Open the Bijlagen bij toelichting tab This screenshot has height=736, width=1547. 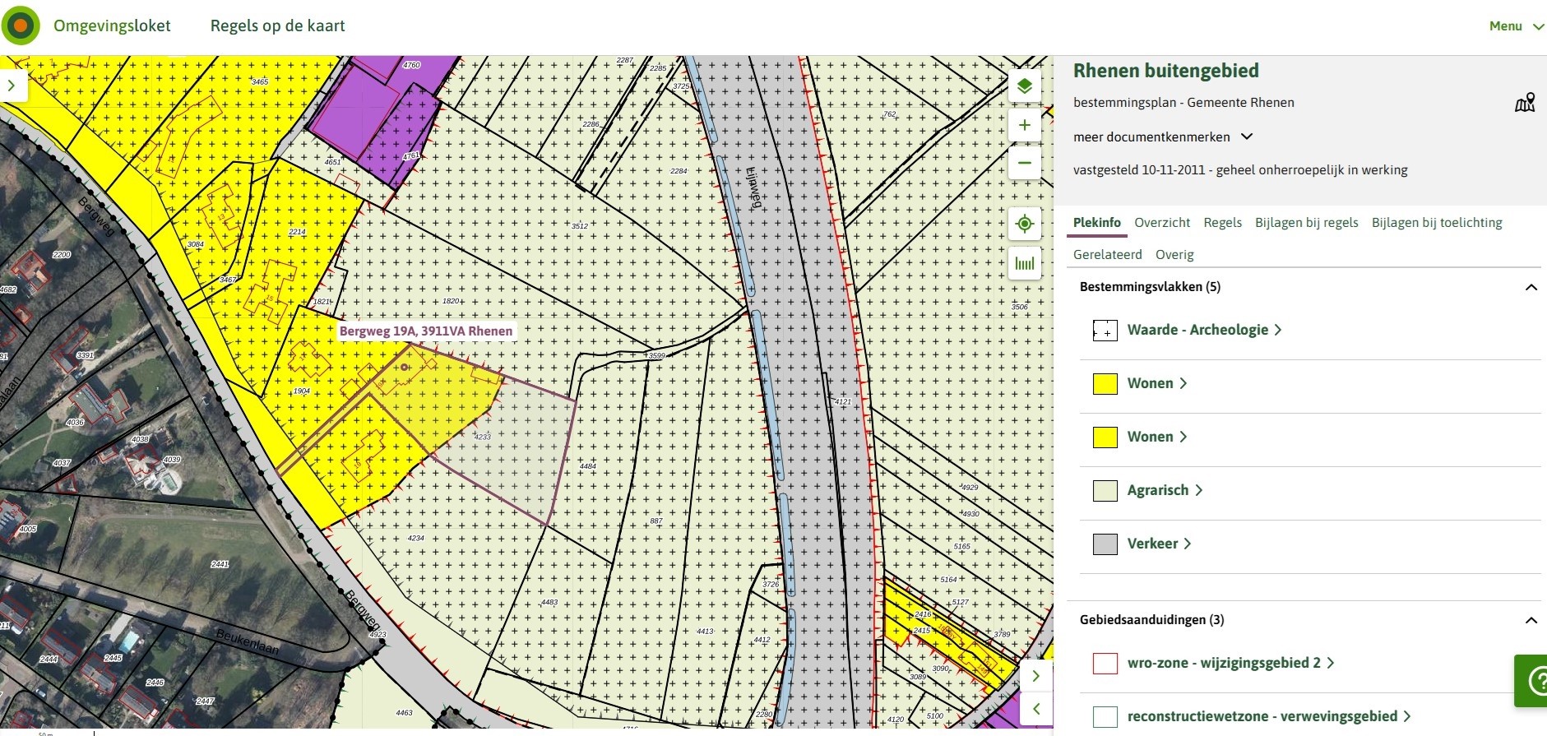point(1436,223)
